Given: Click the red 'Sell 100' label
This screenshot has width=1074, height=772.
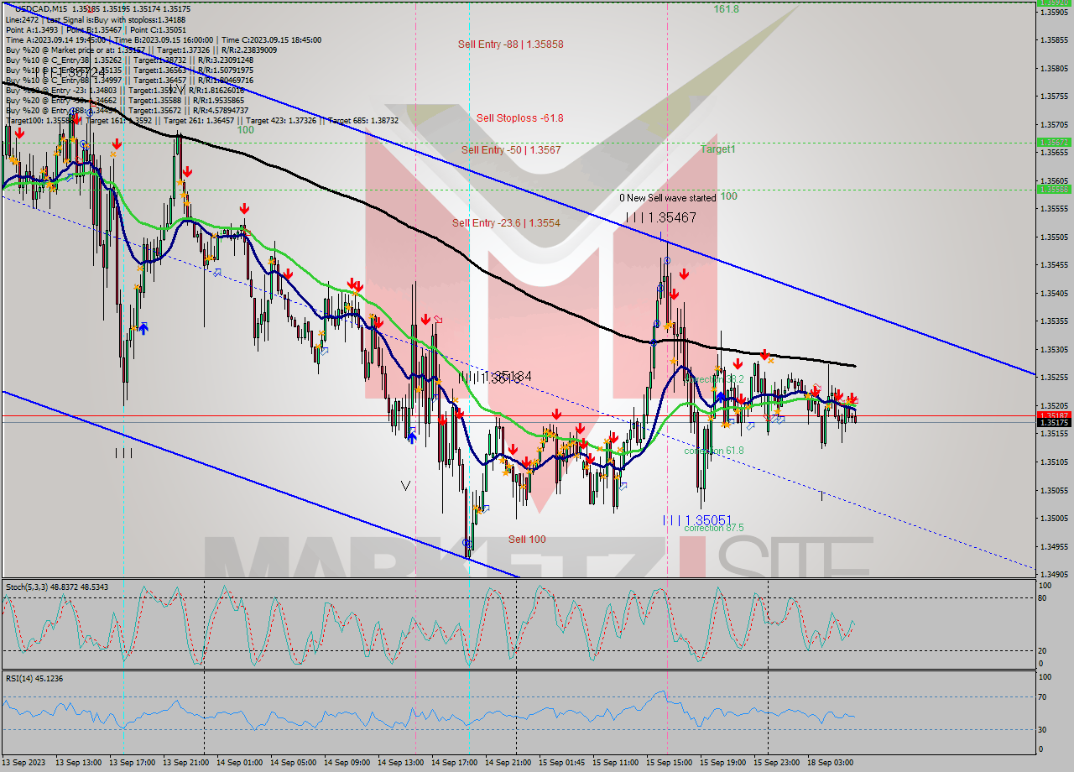Looking at the screenshot, I should pyautogui.click(x=527, y=540).
